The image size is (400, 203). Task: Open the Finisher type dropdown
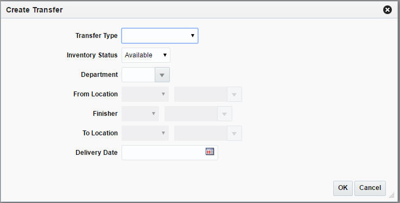tap(140, 114)
